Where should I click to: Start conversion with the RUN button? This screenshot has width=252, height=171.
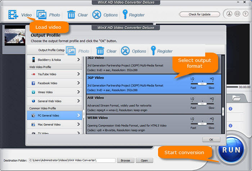(231, 150)
